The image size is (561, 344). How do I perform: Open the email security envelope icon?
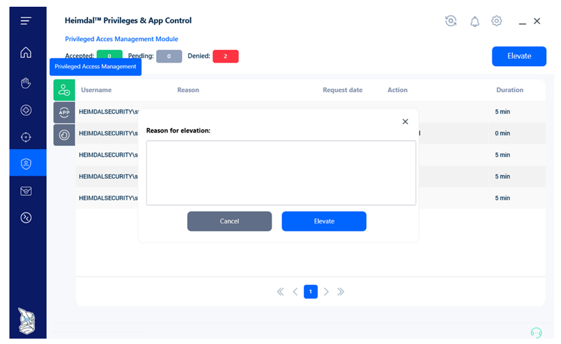point(26,191)
